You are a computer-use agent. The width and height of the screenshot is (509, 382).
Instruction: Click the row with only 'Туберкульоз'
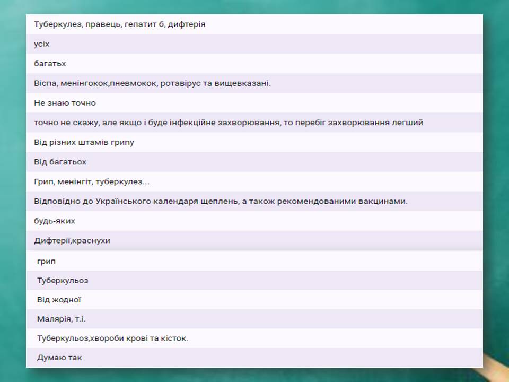(x=254, y=280)
